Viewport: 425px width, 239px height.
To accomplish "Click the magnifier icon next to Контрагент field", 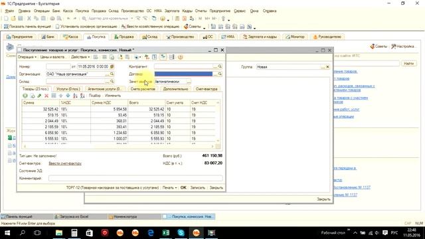I will (x=220, y=66).
